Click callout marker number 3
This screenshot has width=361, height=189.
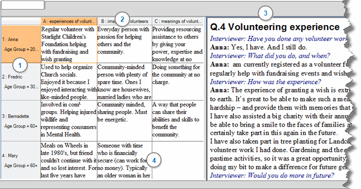(265, 13)
